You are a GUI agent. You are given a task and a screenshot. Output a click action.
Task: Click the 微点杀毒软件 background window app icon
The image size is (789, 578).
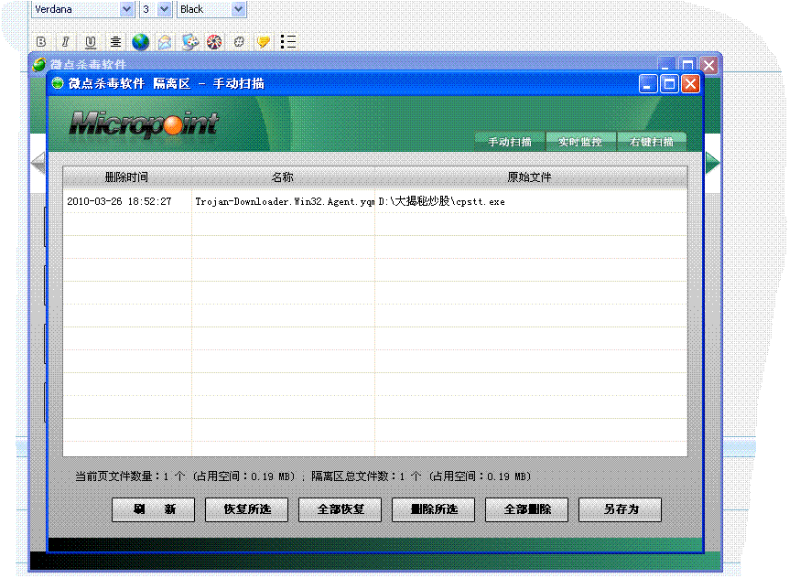click(38, 64)
